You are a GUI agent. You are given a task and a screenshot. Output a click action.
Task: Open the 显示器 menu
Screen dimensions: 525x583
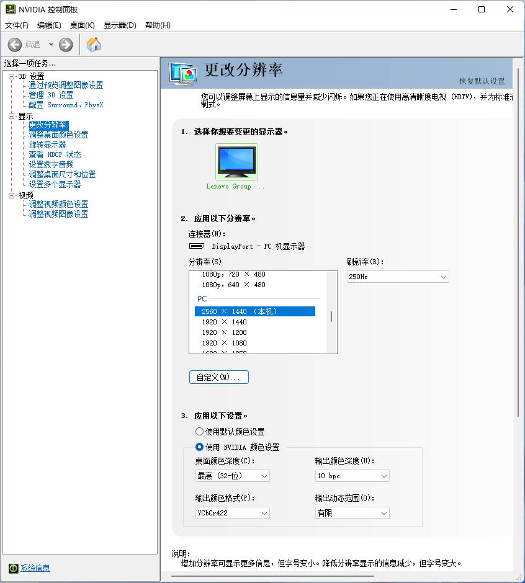point(119,25)
